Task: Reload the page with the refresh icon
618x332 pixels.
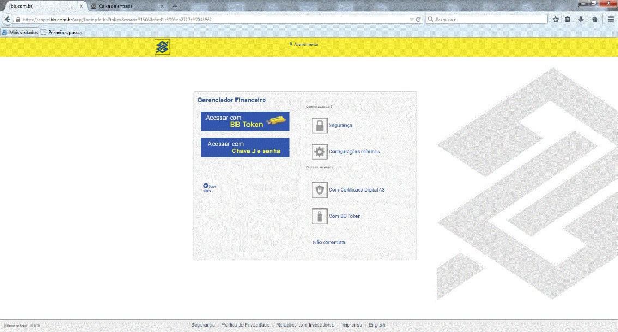Action: coord(418,19)
